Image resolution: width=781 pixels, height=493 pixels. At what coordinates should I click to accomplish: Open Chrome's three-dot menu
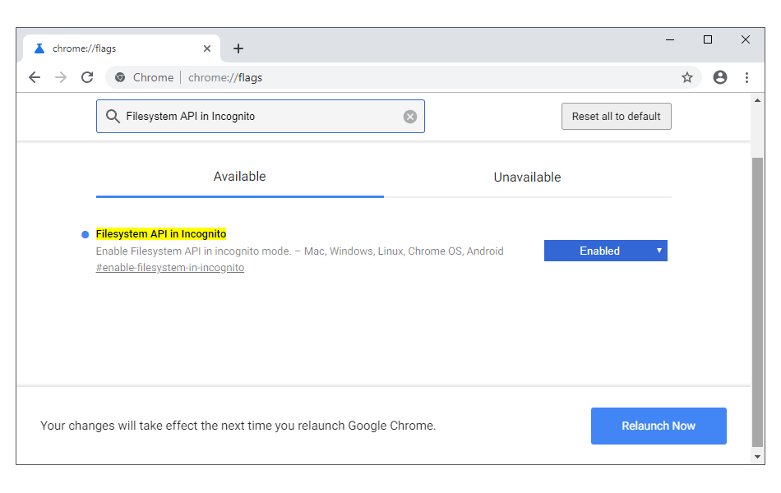pyautogui.click(x=746, y=77)
